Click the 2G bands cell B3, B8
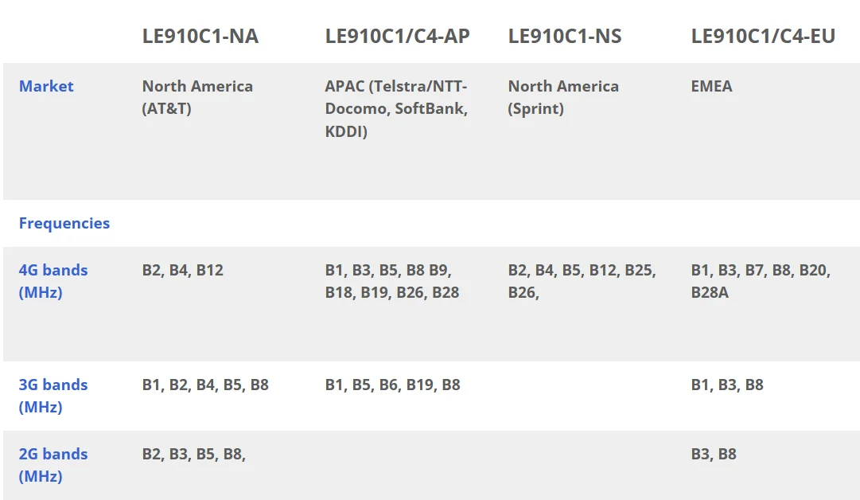 714,454
